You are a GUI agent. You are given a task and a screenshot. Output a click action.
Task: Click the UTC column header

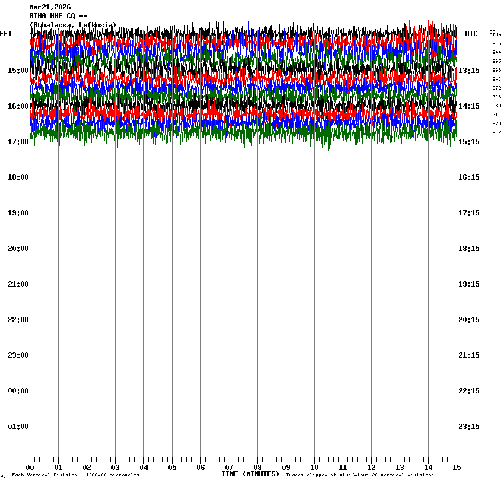471,34
